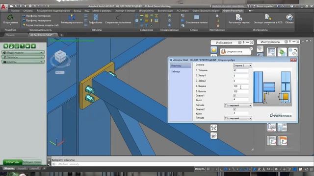Open the О программе PowerPack button
This screenshot has width=314, height=176.
pyautogui.click(x=10, y=19)
